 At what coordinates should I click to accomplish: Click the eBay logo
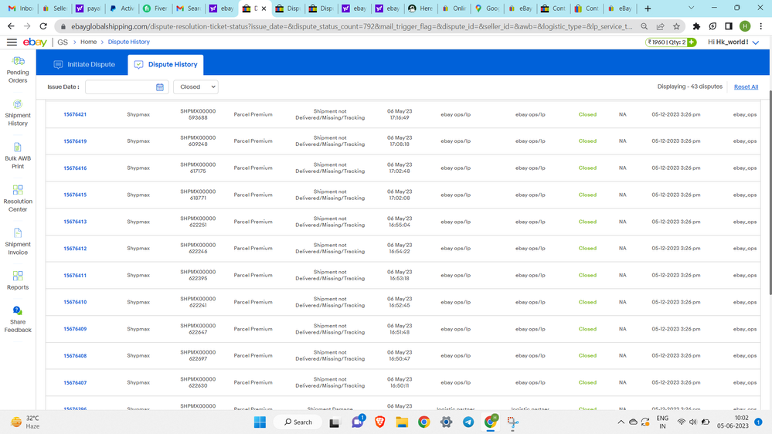(x=35, y=42)
